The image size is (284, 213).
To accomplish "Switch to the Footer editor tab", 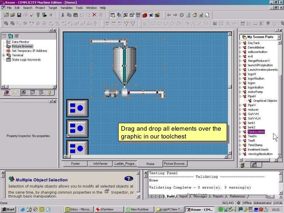I will pyautogui.click(x=75, y=163).
